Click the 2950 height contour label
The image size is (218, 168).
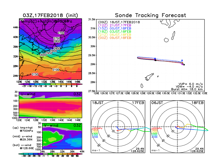coord(49,53)
